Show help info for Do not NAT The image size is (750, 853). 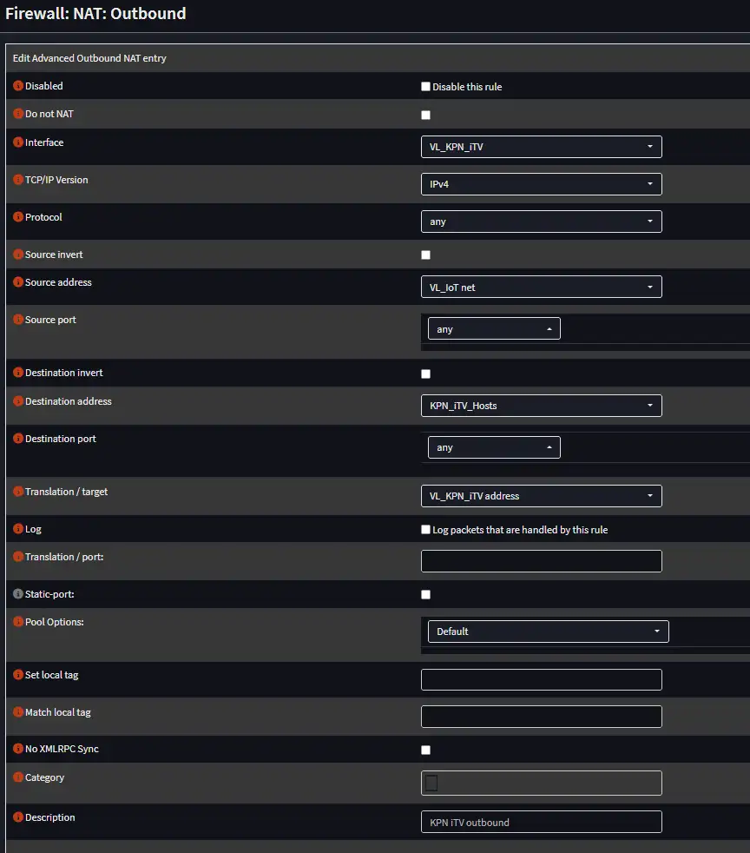tap(18, 114)
